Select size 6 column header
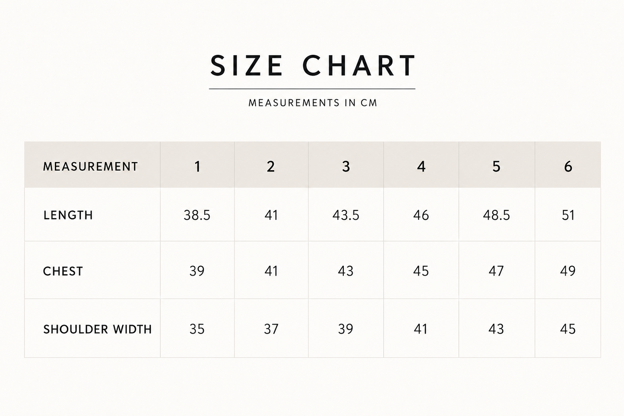Image resolution: width=624 pixels, height=416 pixels. [x=568, y=166]
